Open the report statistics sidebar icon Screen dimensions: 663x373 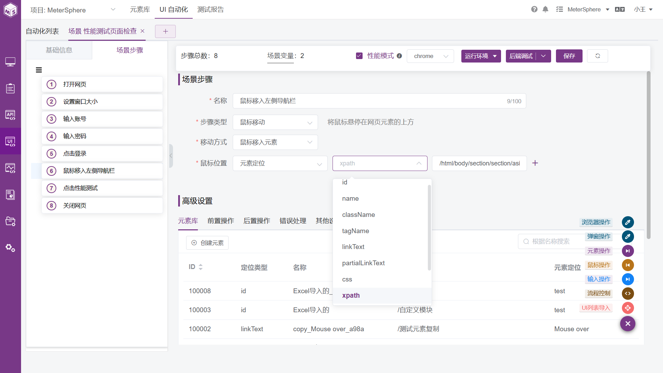click(10, 195)
